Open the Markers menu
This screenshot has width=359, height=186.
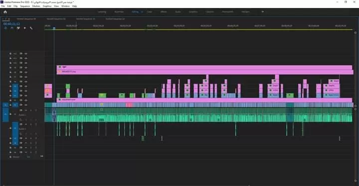[36, 6]
